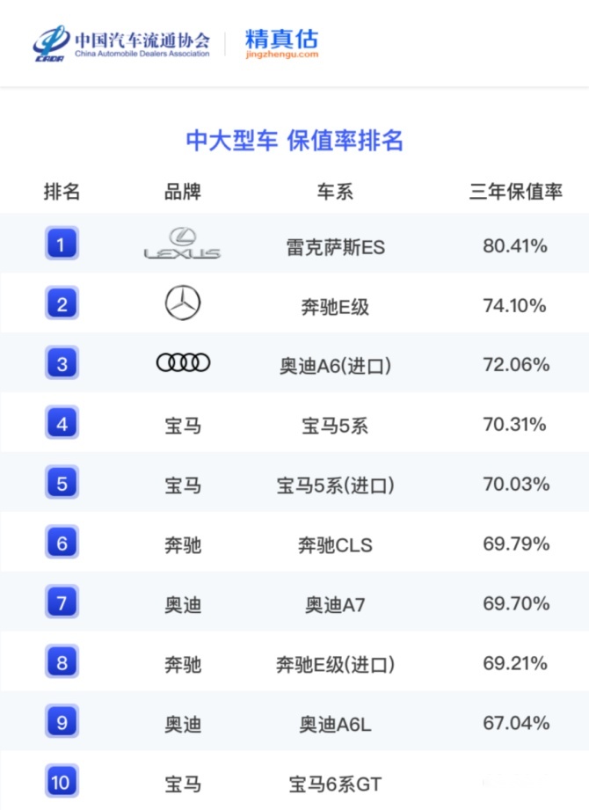589x810 pixels.
Task: Select the 宝马6系GT series name
Action: pos(336,784)
